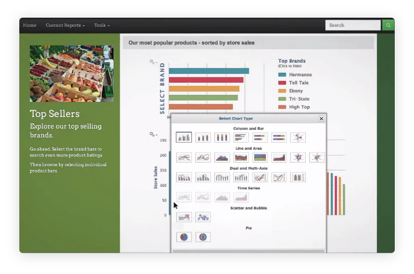Open gear menu beside Select Brand chart
Viewport: 414px width, 274px height.
[x=153, y=62]
